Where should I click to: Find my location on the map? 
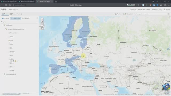42,28
